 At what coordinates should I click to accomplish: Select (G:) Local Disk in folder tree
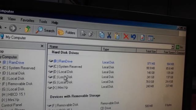coord(13,89)
